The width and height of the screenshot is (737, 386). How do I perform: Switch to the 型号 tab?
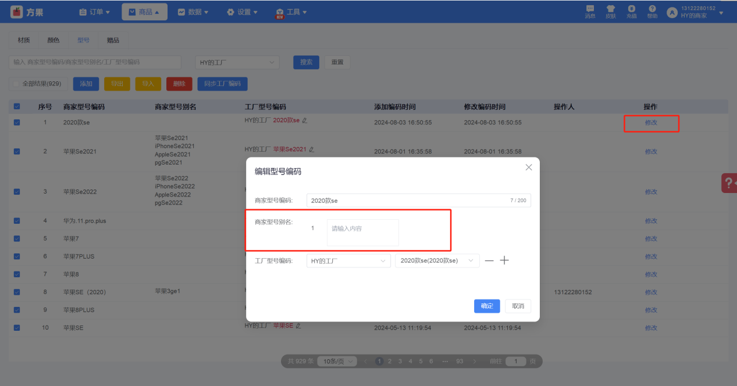[x=83, y=40]
